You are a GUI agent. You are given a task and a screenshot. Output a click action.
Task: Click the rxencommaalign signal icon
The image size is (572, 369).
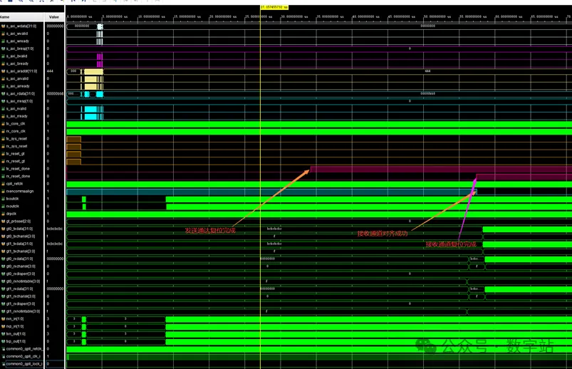pyautogui.click(x=4, y=191)
